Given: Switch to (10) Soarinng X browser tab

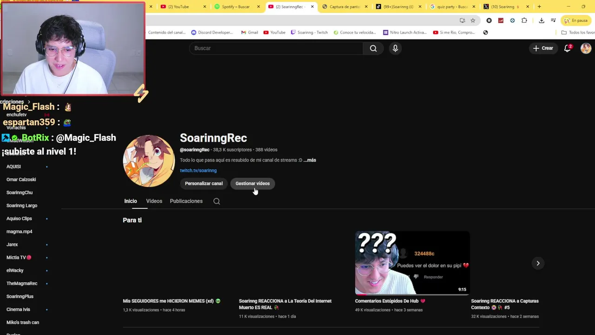Looking at the screenshot, I should pos(506,7).
